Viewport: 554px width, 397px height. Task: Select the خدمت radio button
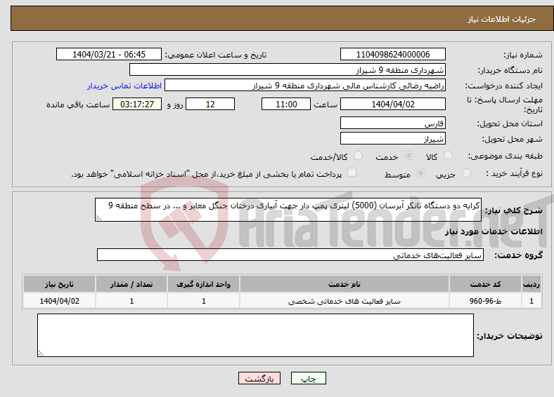(408, 156)
